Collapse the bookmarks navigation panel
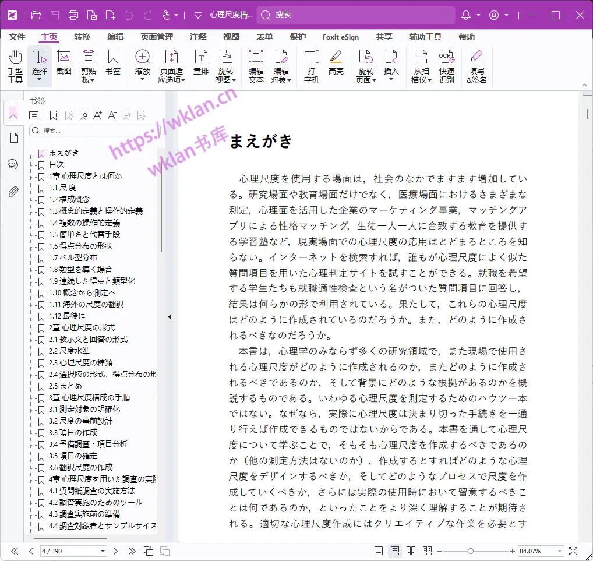Image resolution: width=593 pixels, height=561 pixels. click(170, 317)
